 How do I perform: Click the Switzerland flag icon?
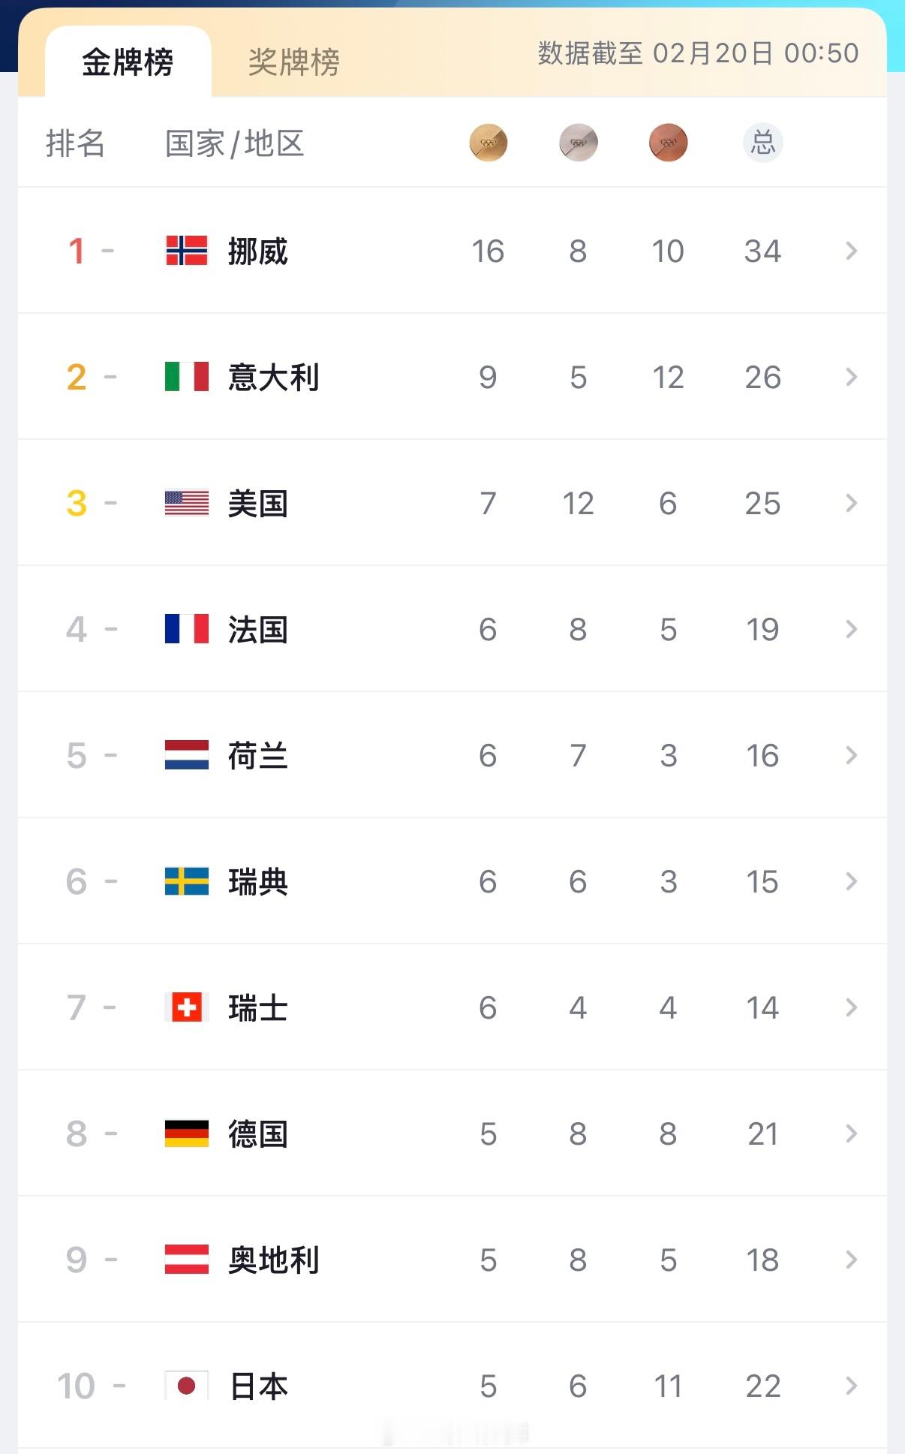186,1007
